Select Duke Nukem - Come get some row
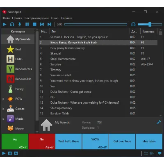 click(x=98, y=92)
